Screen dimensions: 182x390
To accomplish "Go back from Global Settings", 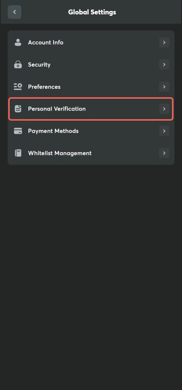I will click(14, 12).
